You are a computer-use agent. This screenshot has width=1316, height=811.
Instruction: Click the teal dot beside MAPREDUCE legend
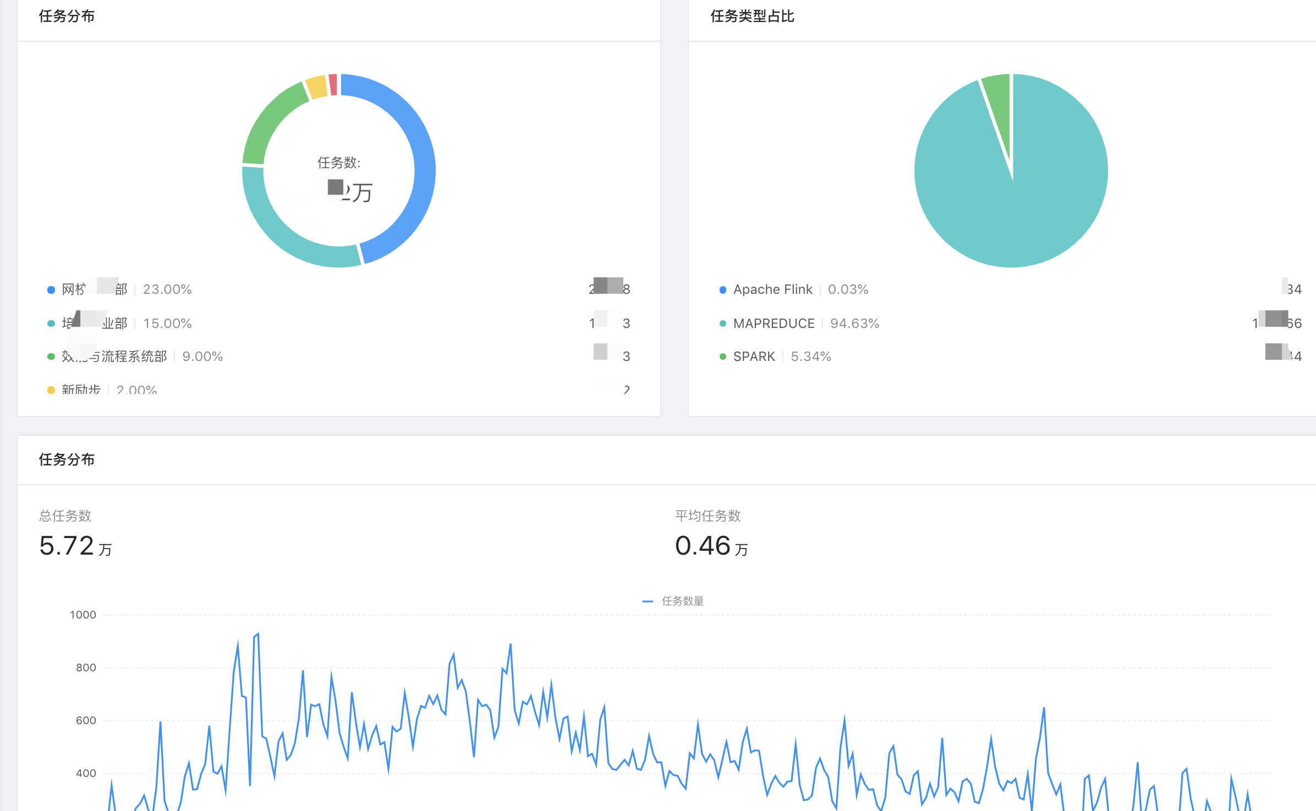(723, 324)
